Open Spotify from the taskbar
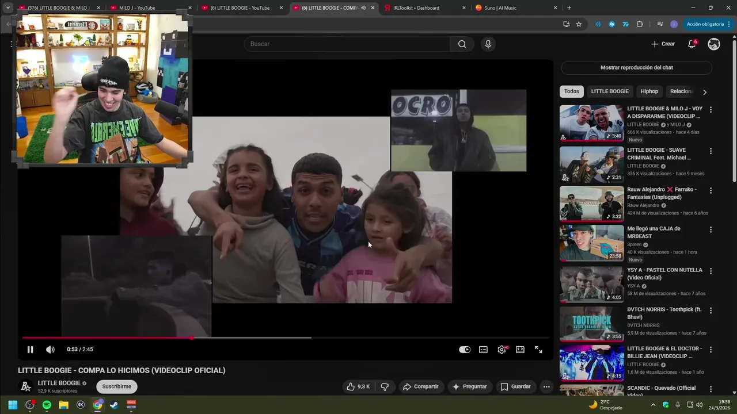Viewport: 737px width, 414px height. click(47, 405)
